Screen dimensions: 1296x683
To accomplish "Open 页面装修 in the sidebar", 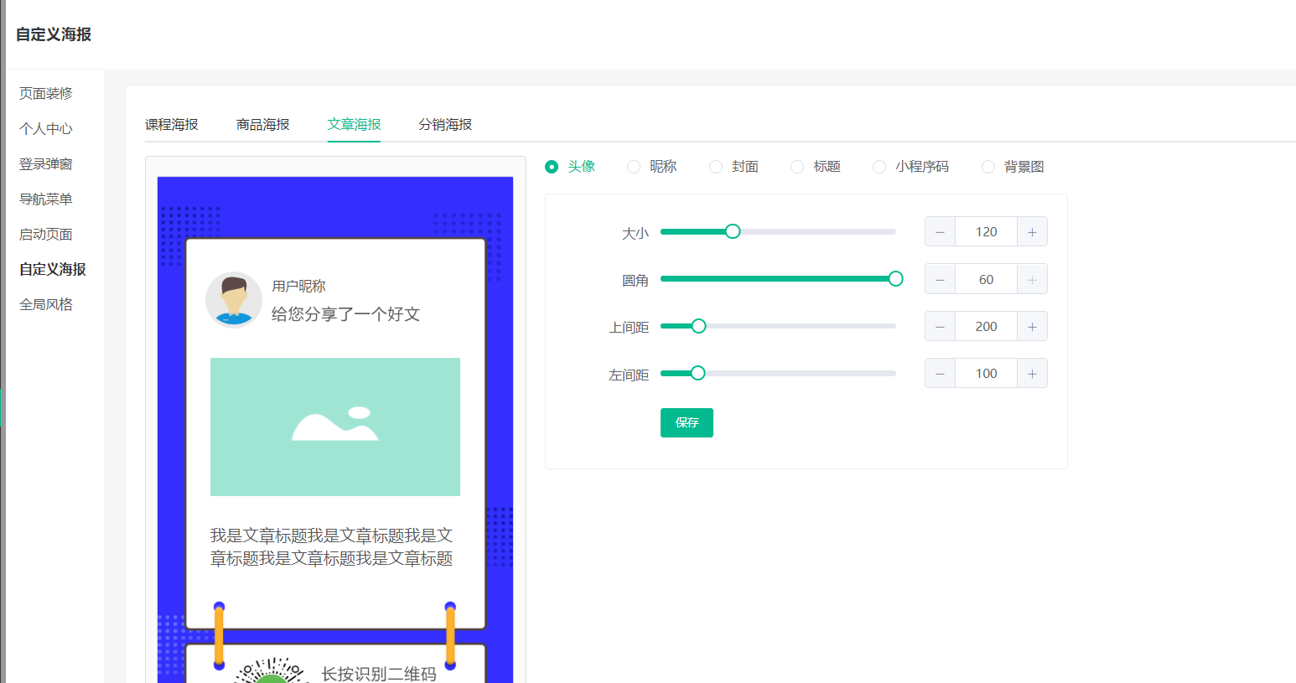I will (46, 93).
